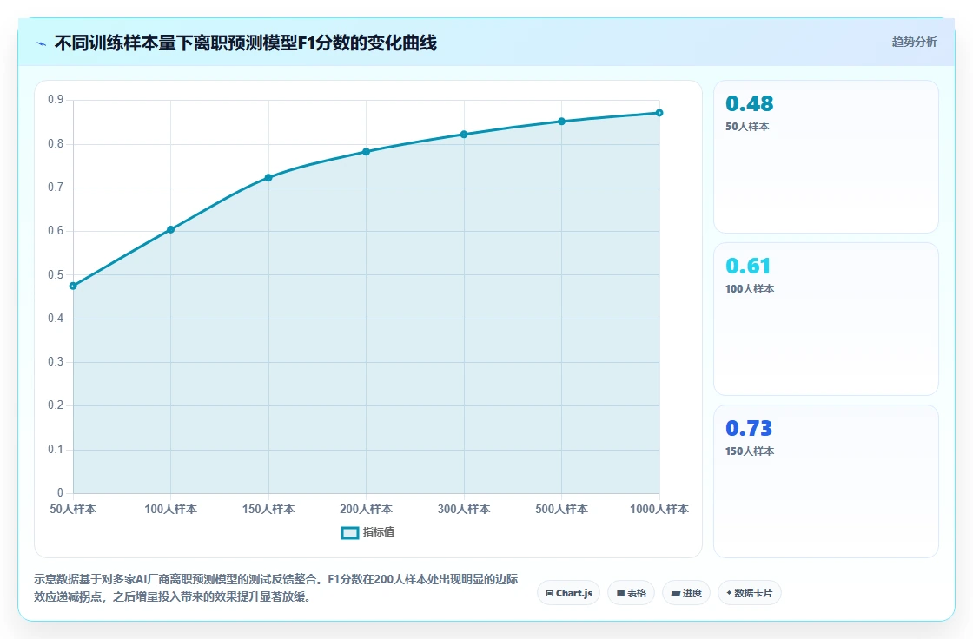Click the 100人样本 card label

[x=750, y=289]
